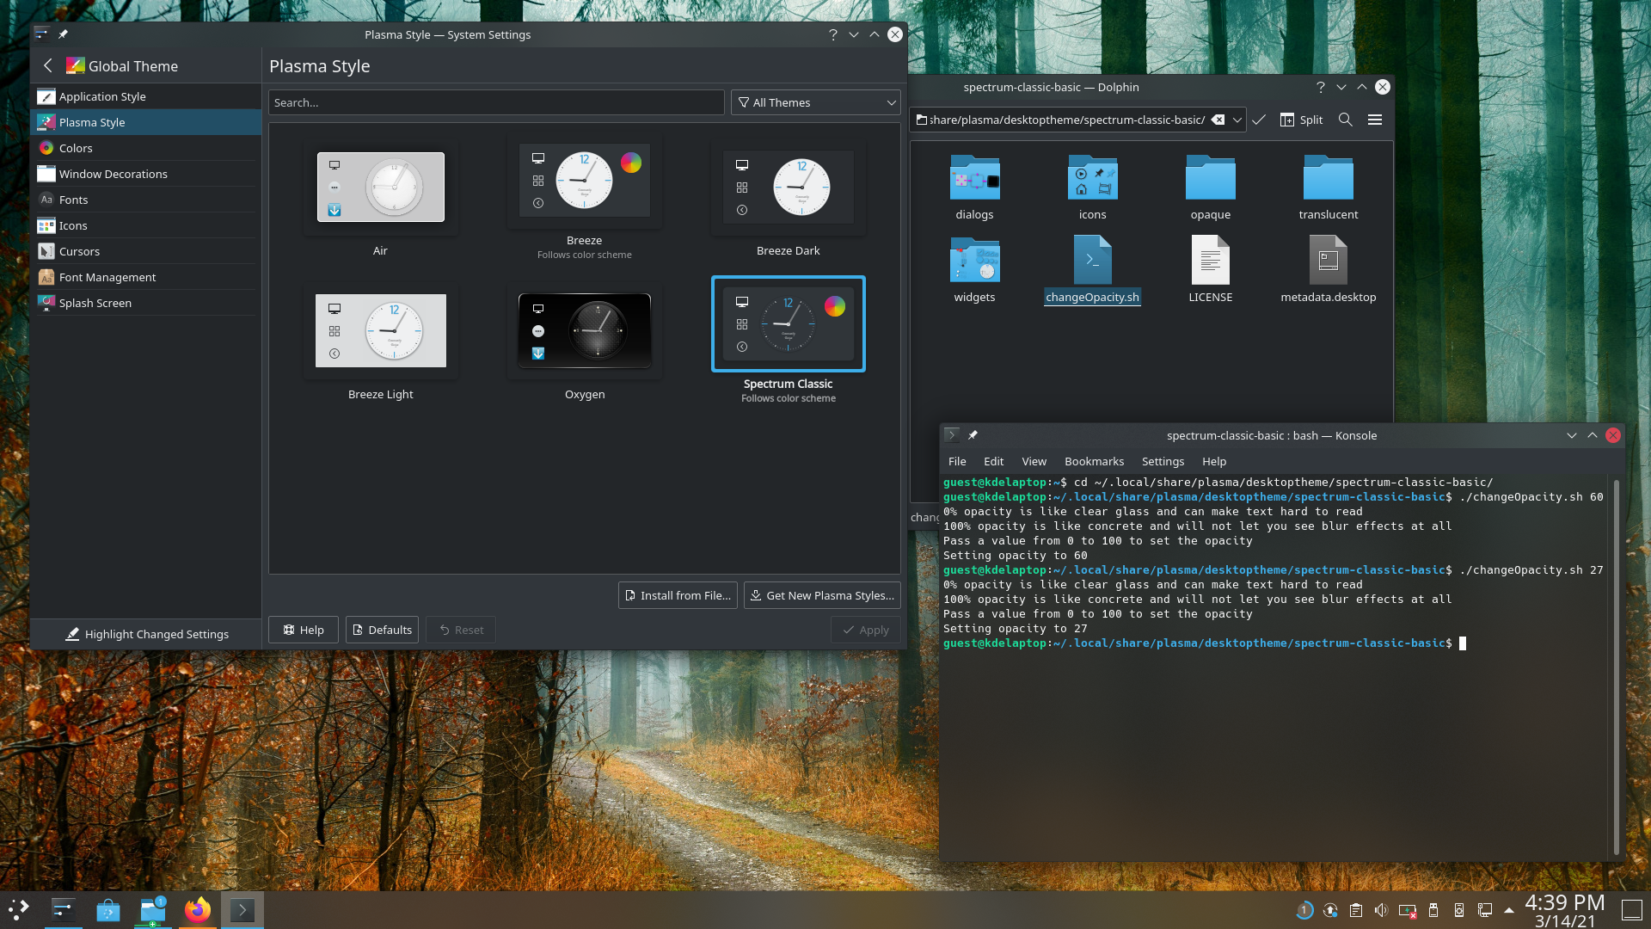The height and width of the screenshot is (929, 1651).
Task: Clear the Dolphin location bar text
Action: tap(1218, 120)
